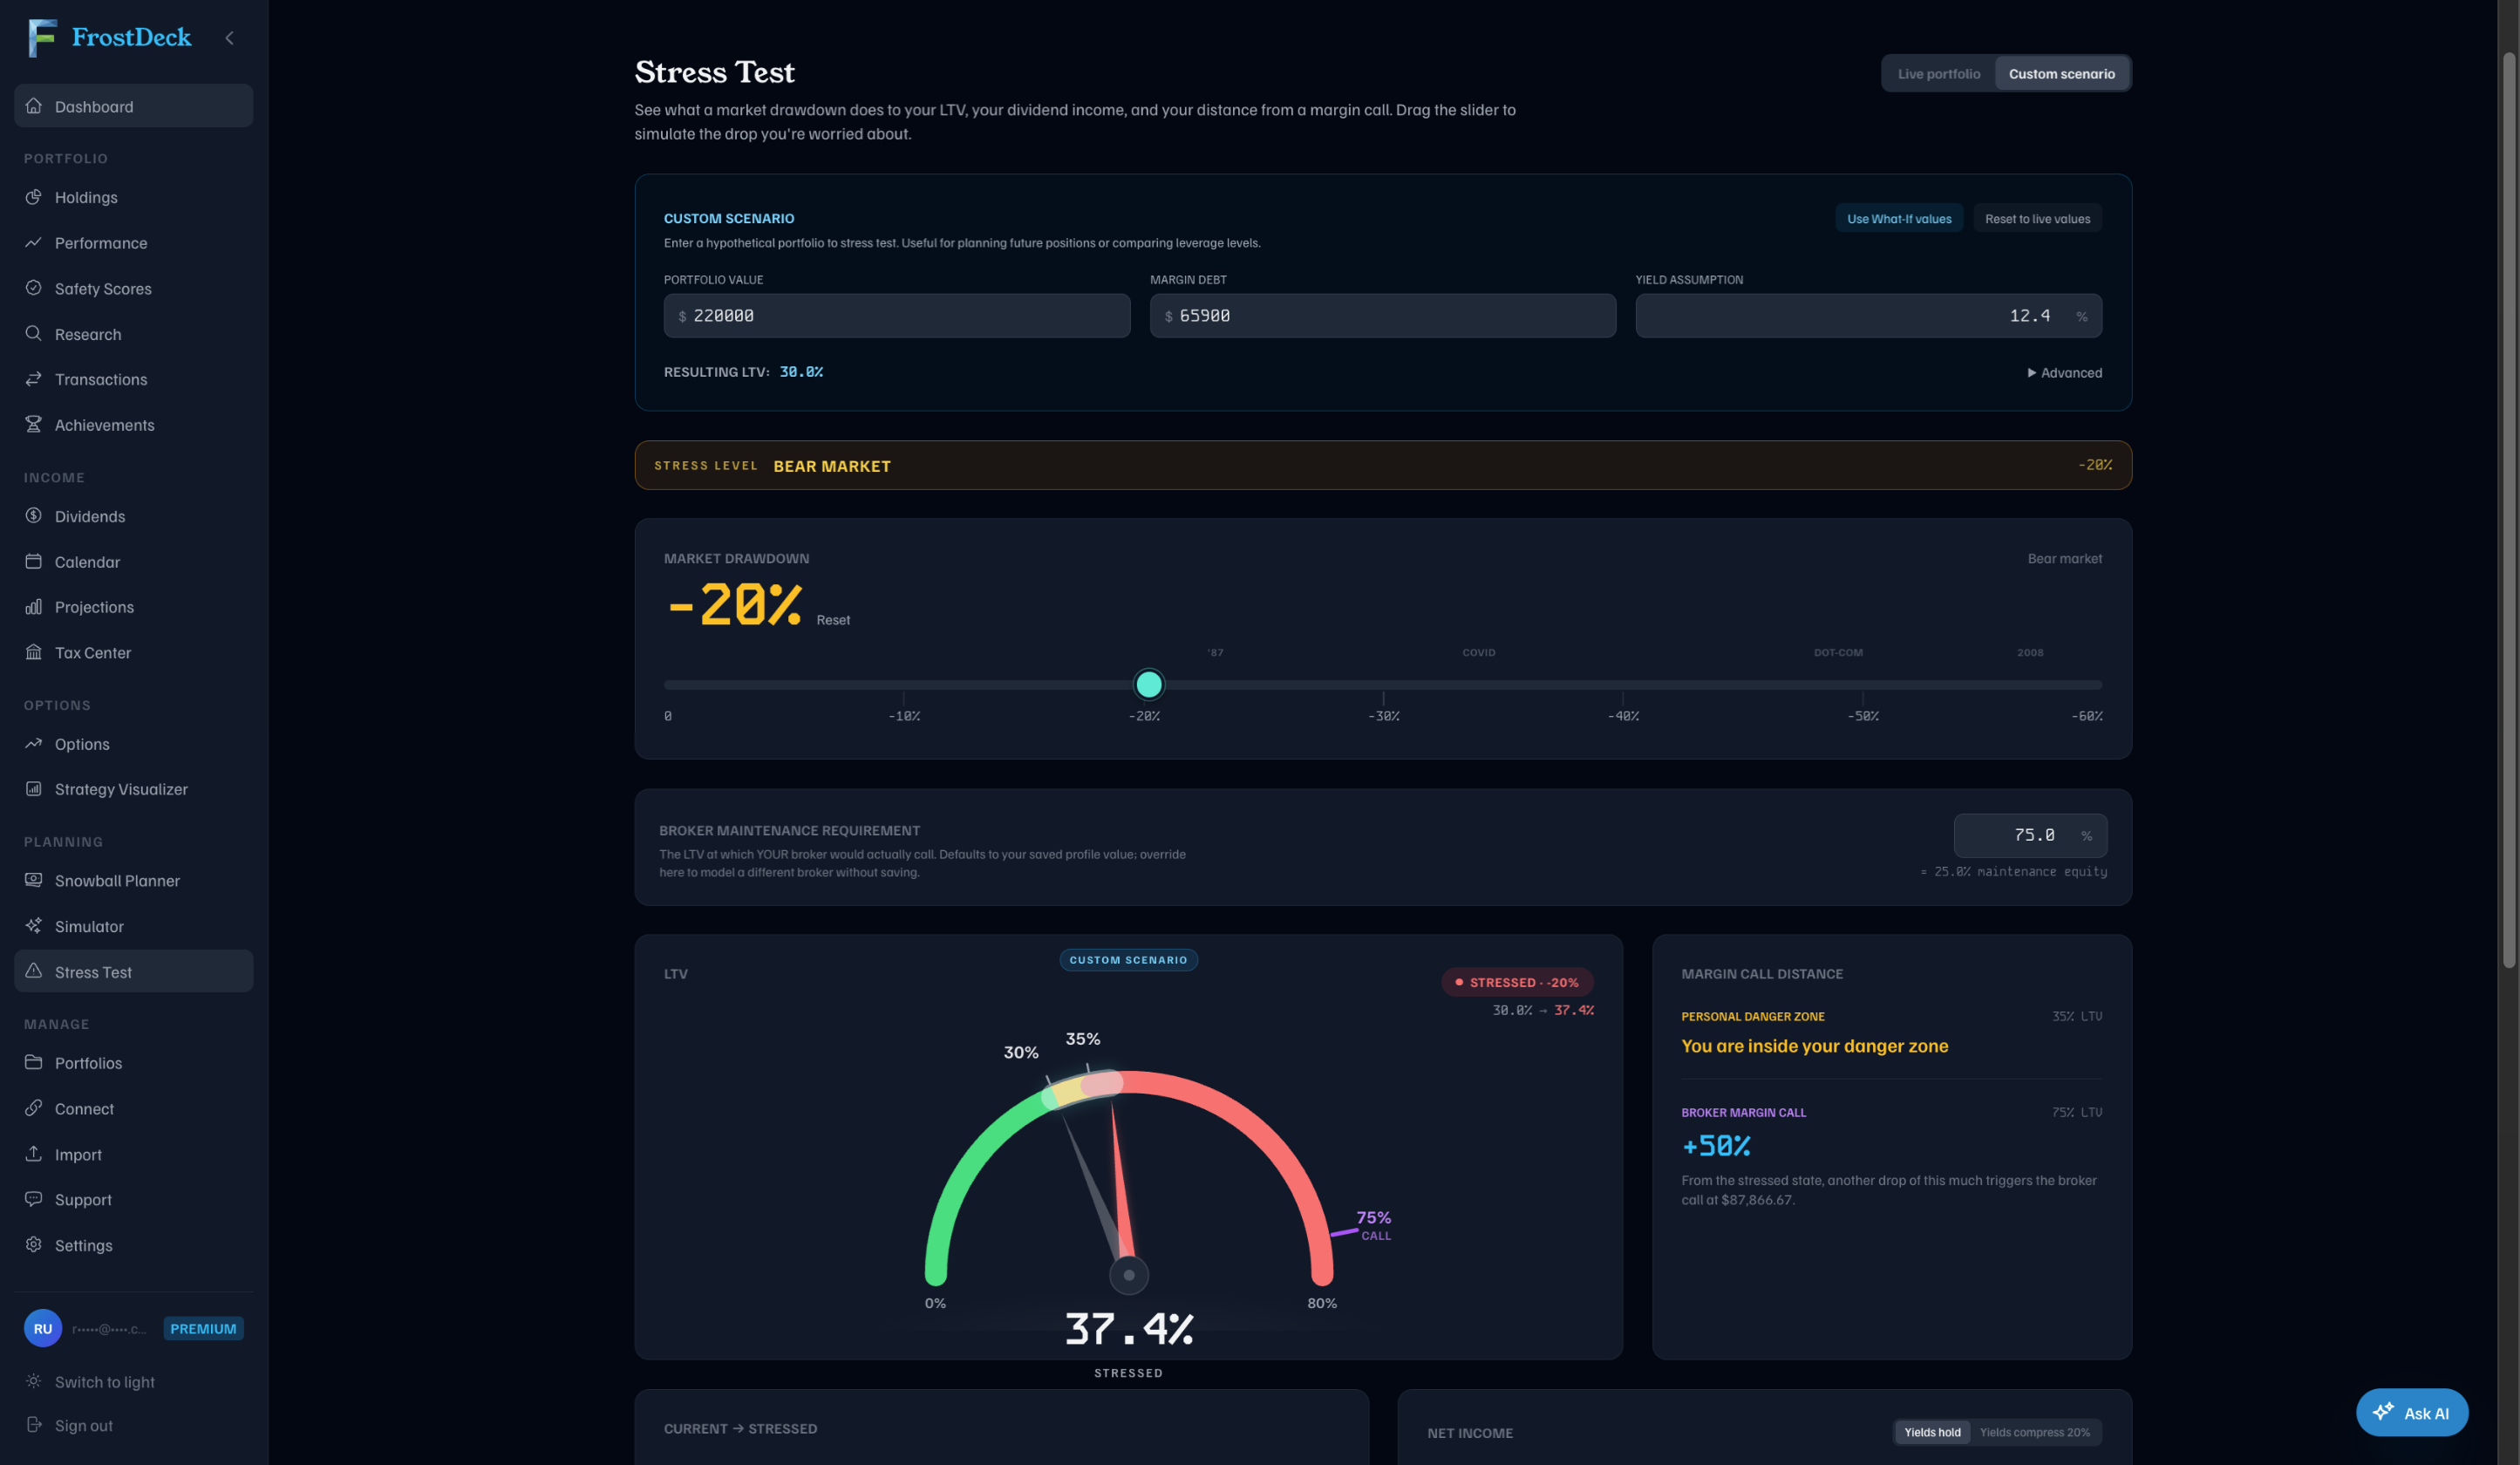This screenshot has height=1465, width=2520.
Task: Open Dividends dollar coin icon
Action: (x=34, y=516)
